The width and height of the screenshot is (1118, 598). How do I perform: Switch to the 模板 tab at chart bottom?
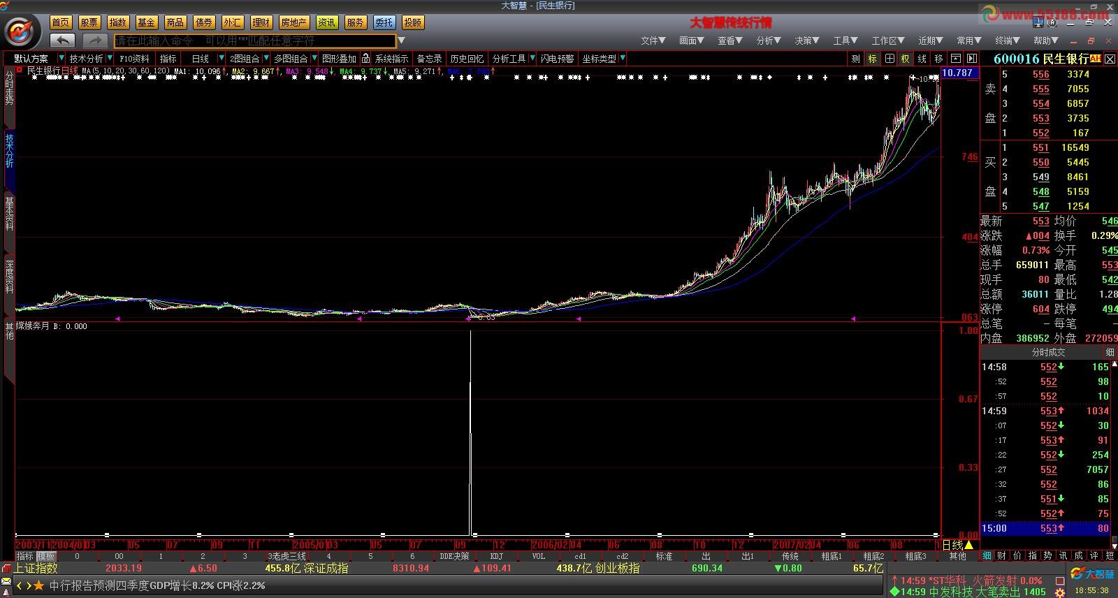46,556
